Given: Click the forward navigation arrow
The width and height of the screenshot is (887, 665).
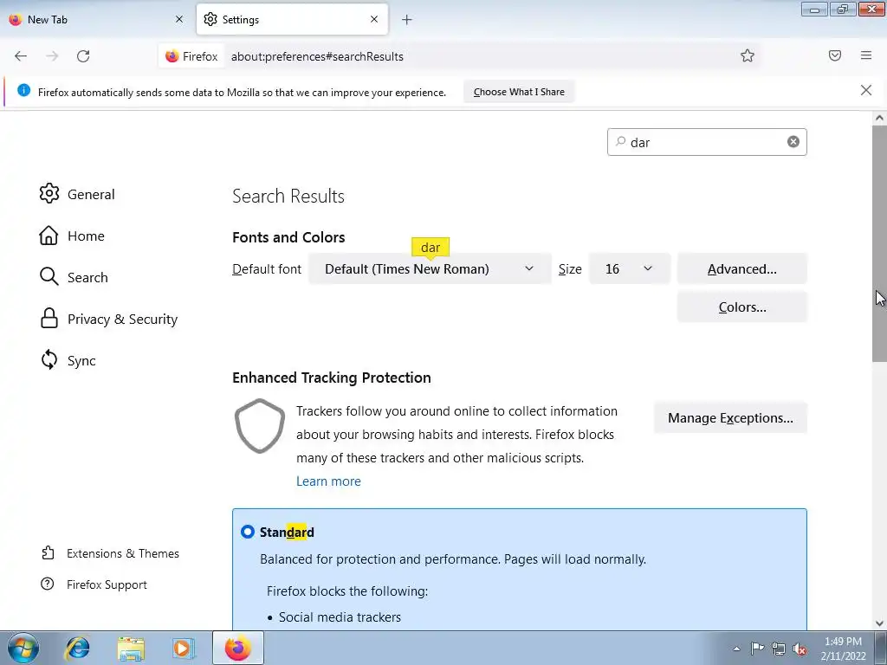Looking at the screenshot, I should tap(52, 56).
